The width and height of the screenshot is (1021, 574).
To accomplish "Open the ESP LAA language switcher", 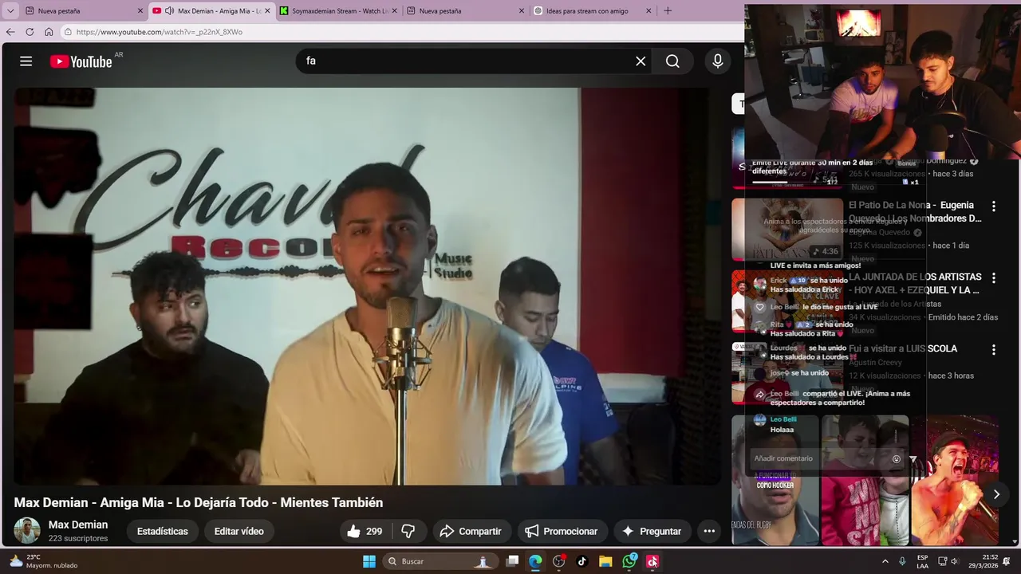I will [x=922, y=561].
